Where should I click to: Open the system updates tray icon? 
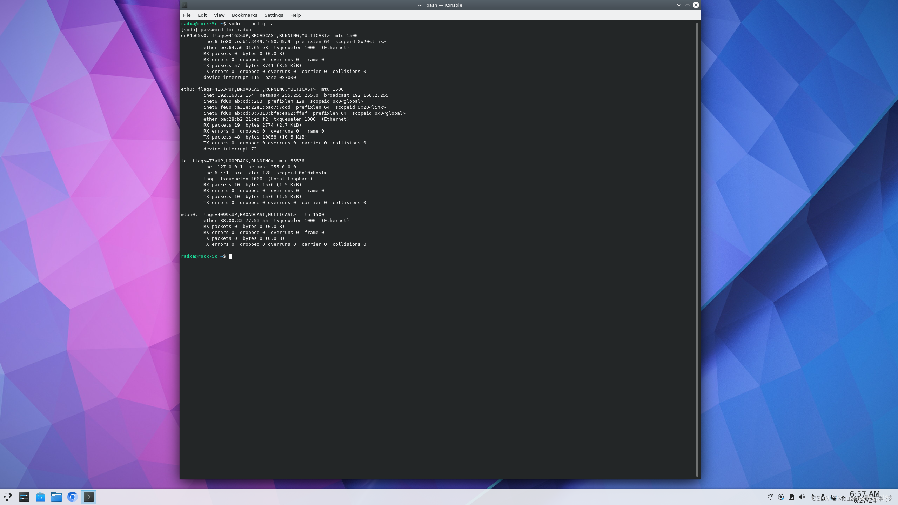click(781, 497)
